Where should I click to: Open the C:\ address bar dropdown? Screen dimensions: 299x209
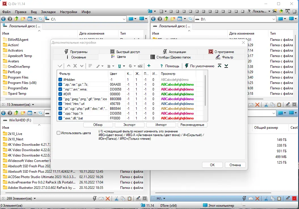point(124,19)
